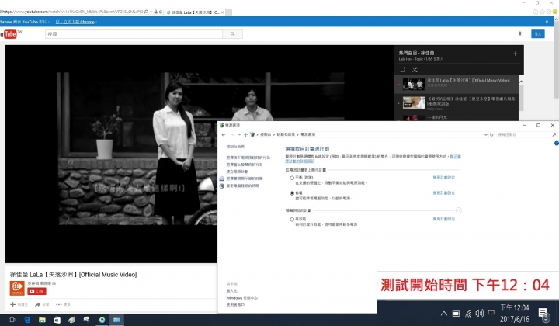This screenshot has height=326, width=559.
Task: Click the battery icon in system tray
Action: [x=456, y=314]
